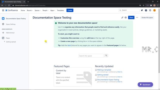Go to Home in the navigation

(x=23, y=10)
